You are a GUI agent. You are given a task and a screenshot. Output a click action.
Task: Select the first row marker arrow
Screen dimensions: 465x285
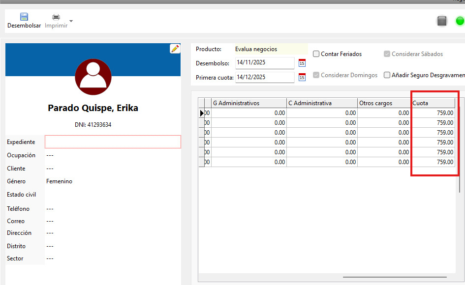click(x=202, y=113)
